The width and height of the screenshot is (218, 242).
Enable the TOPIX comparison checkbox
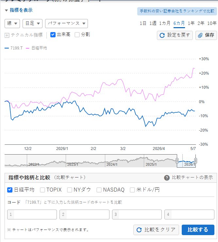pos(42,190)
